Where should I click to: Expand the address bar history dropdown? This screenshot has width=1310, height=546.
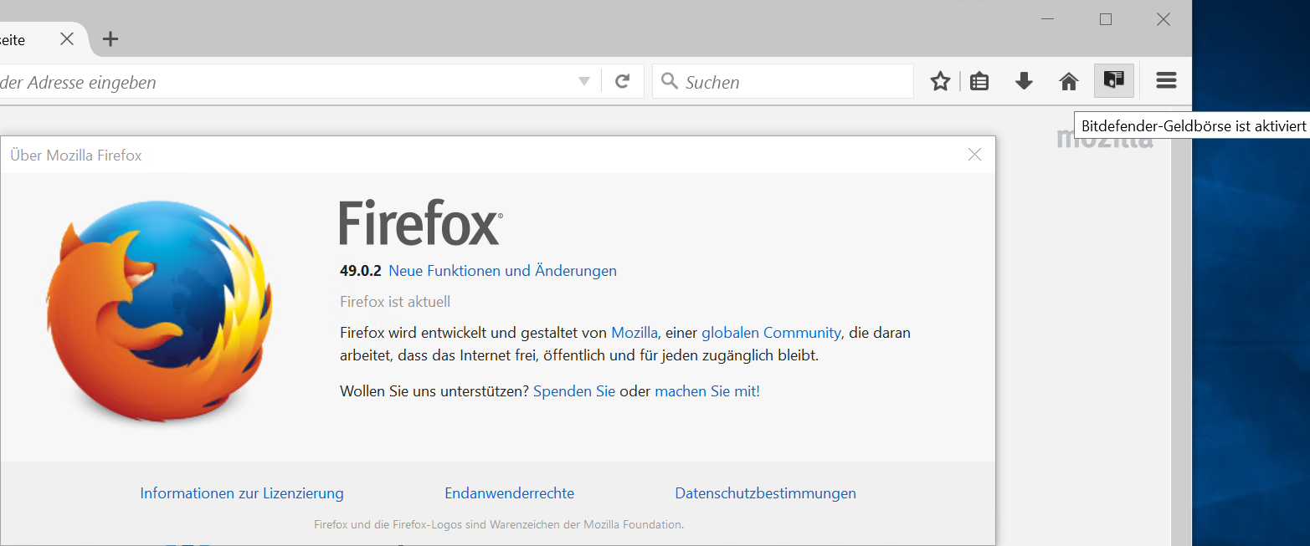[x=584, y=82]
